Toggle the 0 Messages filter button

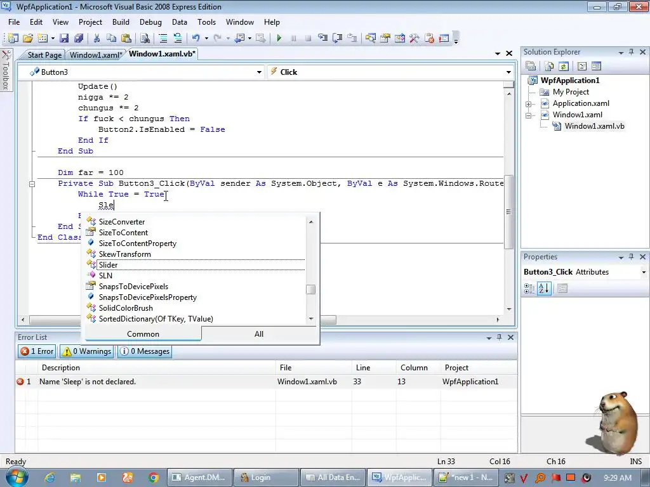(x=145, y=351)
